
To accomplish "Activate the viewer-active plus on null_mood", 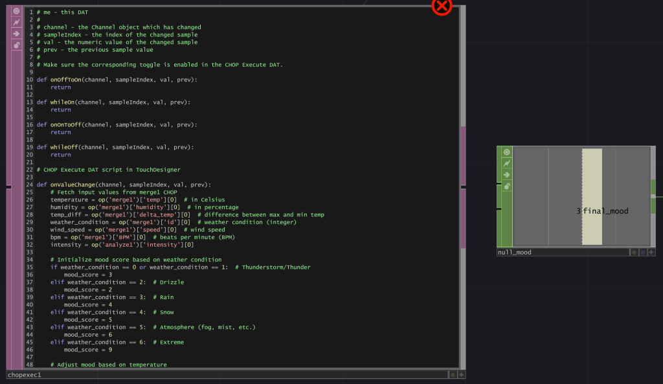I will (651, 253).
